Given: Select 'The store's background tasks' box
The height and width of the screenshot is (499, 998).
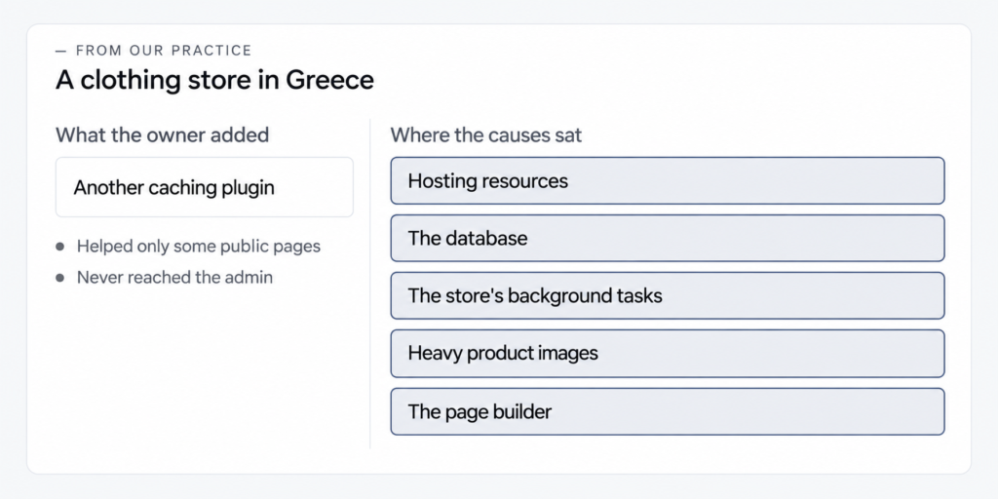Looking at the screenshot, I should point(667,295).
